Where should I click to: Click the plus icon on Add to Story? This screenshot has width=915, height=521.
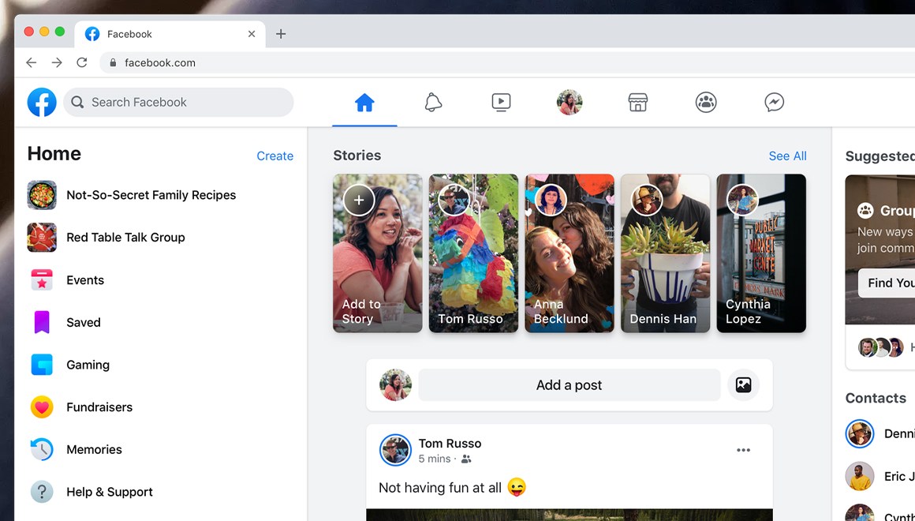(359, 201)
